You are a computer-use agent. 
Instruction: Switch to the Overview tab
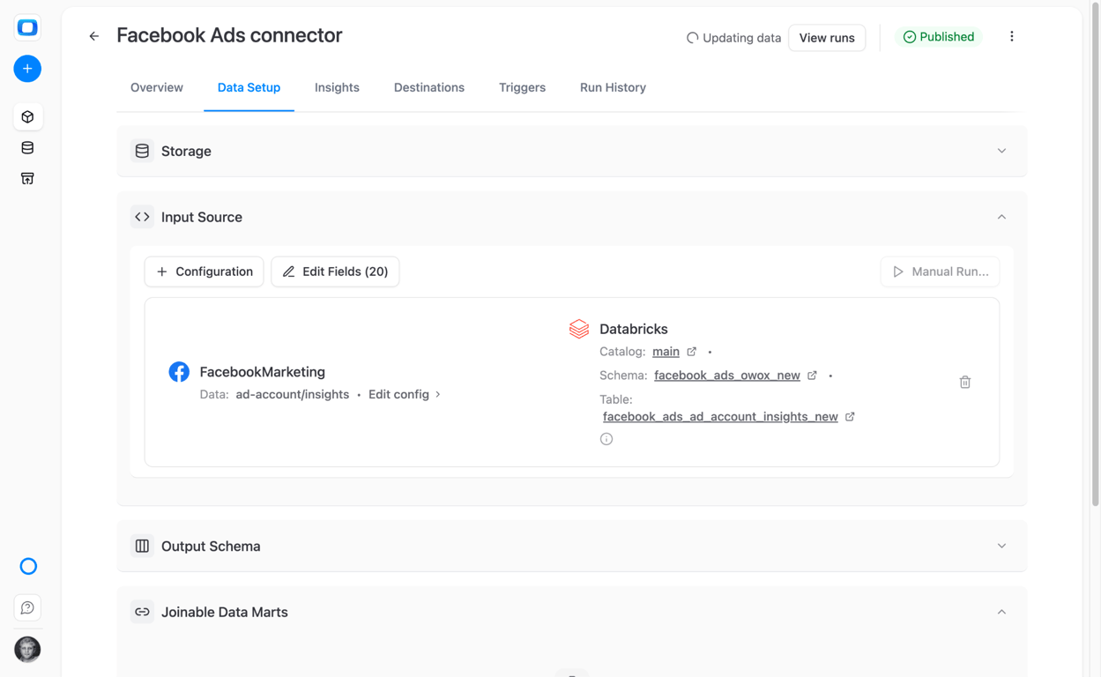pyautogui.click(x=157, y=87)
